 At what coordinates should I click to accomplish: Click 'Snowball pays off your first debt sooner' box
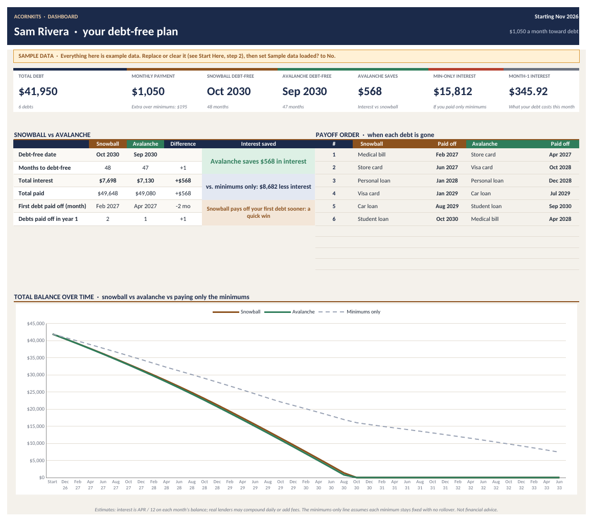[258, 212]
